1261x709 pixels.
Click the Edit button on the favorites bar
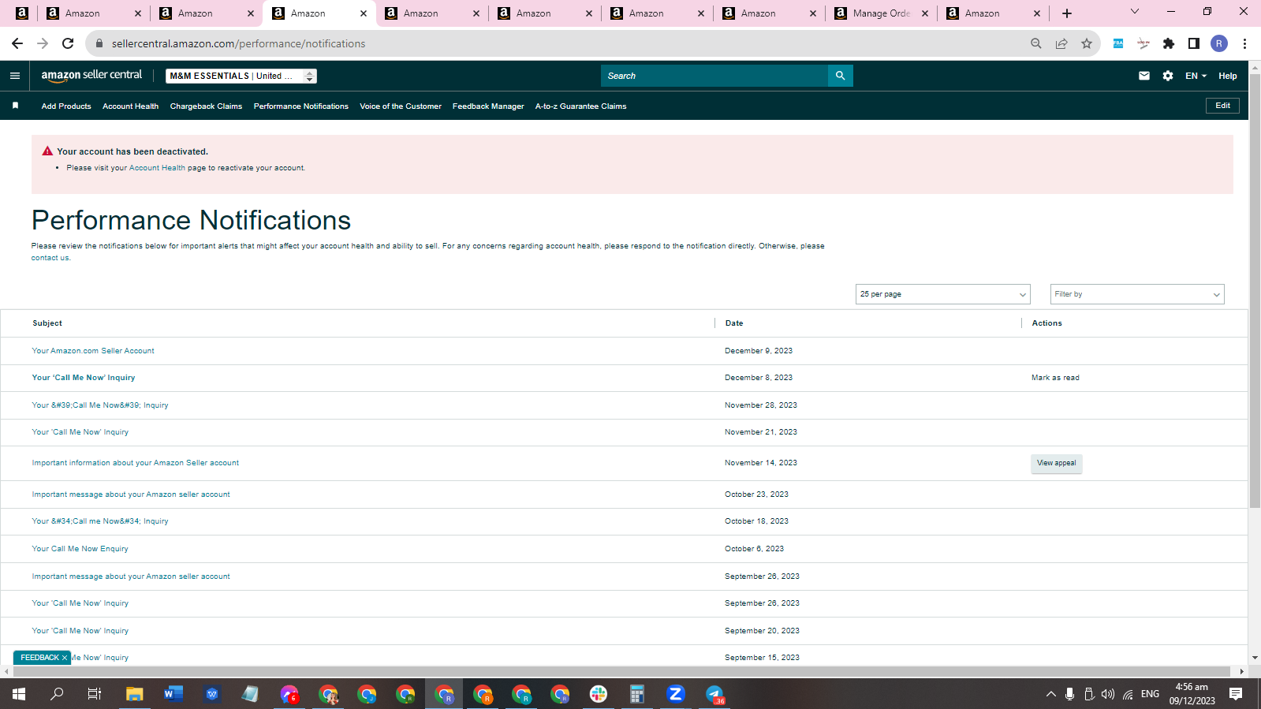1222,106
